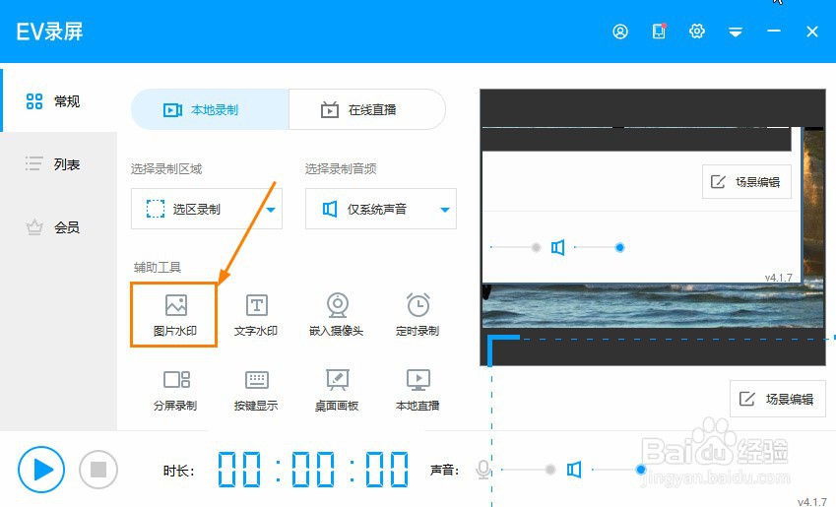This screenshot has width=836, height=507.
Task: Click the 辅助工具 section label
Action: pos(158,267)
